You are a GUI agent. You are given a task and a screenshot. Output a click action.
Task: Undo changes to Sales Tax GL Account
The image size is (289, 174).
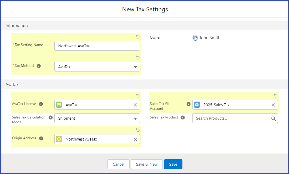[x=275, y=95]
